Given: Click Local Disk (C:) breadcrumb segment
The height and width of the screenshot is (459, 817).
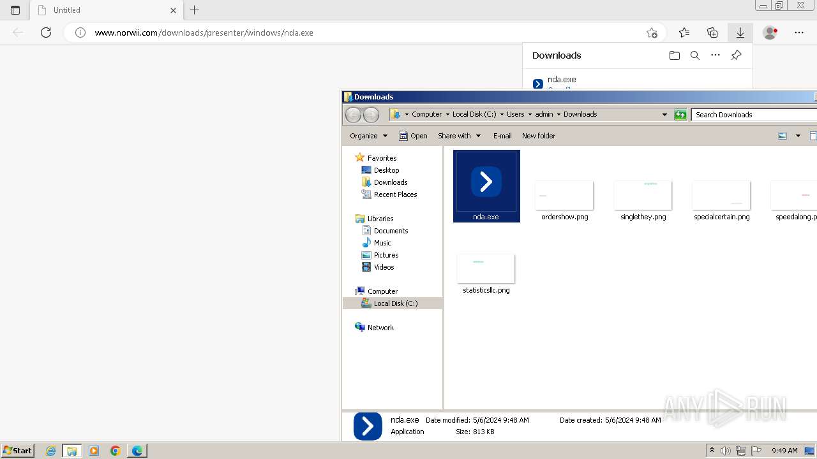Looking at the screenshot, I should 474,114.
